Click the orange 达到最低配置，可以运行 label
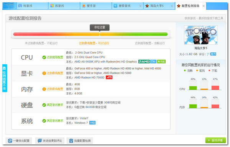The width and height of the screenshot is (230, 147). click(94, 43)
